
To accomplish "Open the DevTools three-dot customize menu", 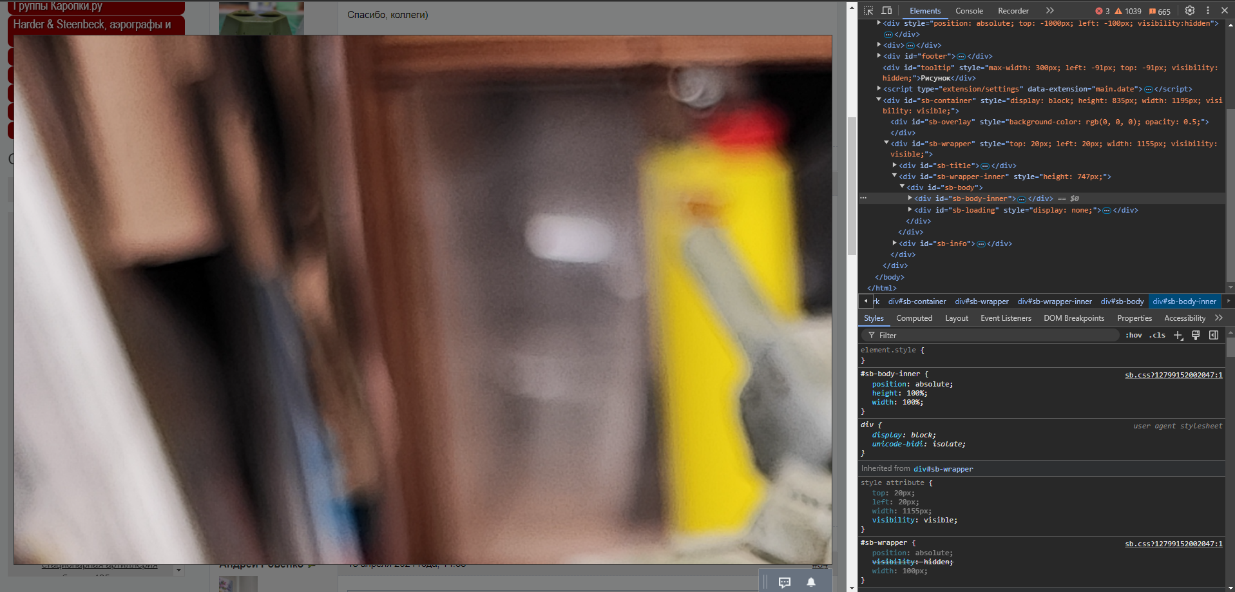I will coord(1208,11).
